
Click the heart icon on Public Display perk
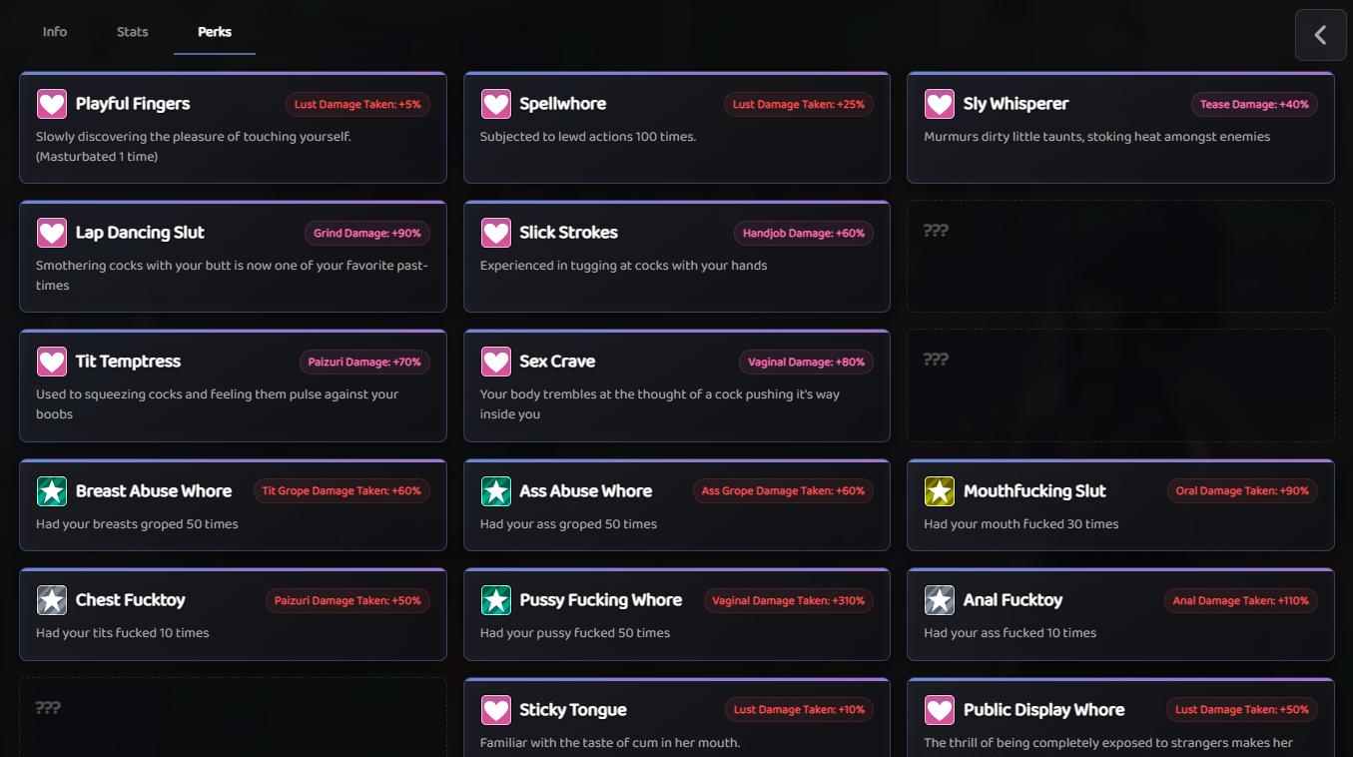[940, 710]
